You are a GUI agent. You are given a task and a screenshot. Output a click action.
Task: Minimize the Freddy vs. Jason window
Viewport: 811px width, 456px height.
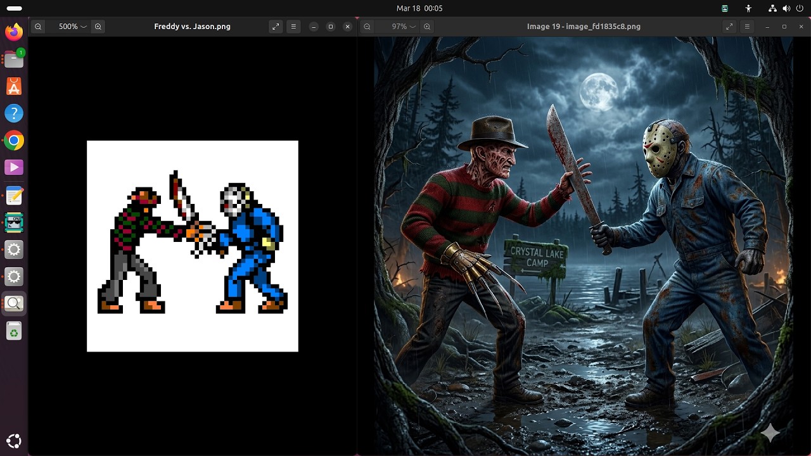coord(314,27)
